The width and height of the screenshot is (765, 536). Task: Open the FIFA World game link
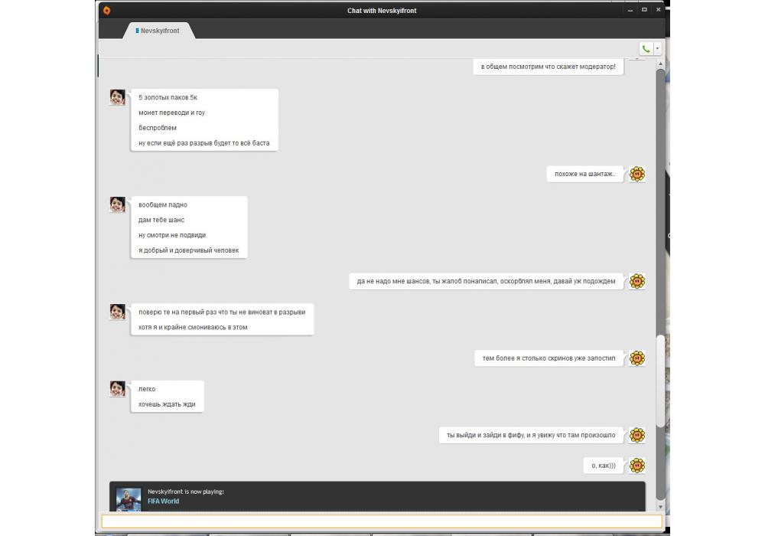coord(163,502)
